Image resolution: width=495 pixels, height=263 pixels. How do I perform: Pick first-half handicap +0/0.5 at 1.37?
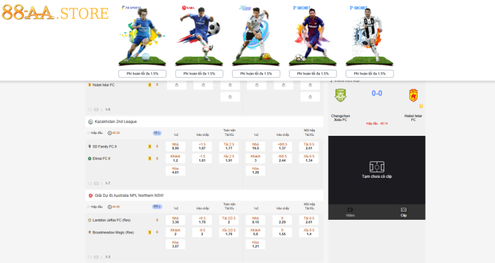tap(282, 146)
